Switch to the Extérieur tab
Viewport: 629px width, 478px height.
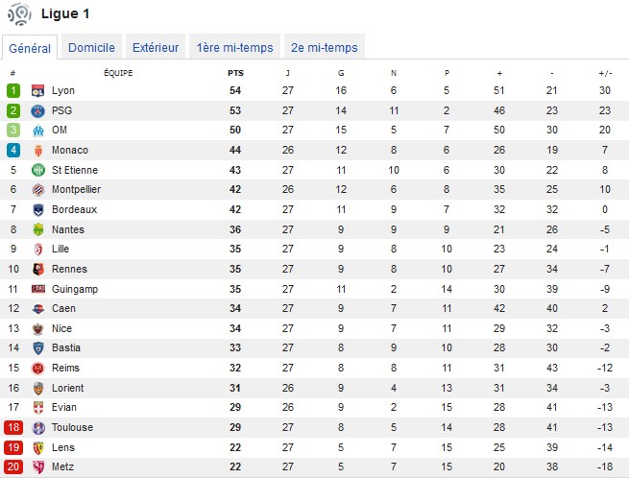[156, 47]
